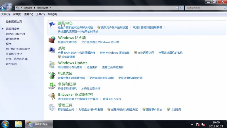Viewport: 227px width, 128px height.
Task: Open the Windows Start orb
Action: pyautogui.click(x=5, y=124)
